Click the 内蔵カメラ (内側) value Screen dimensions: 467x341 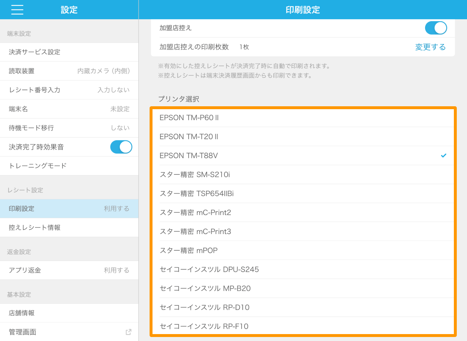[x=104, y=71]
